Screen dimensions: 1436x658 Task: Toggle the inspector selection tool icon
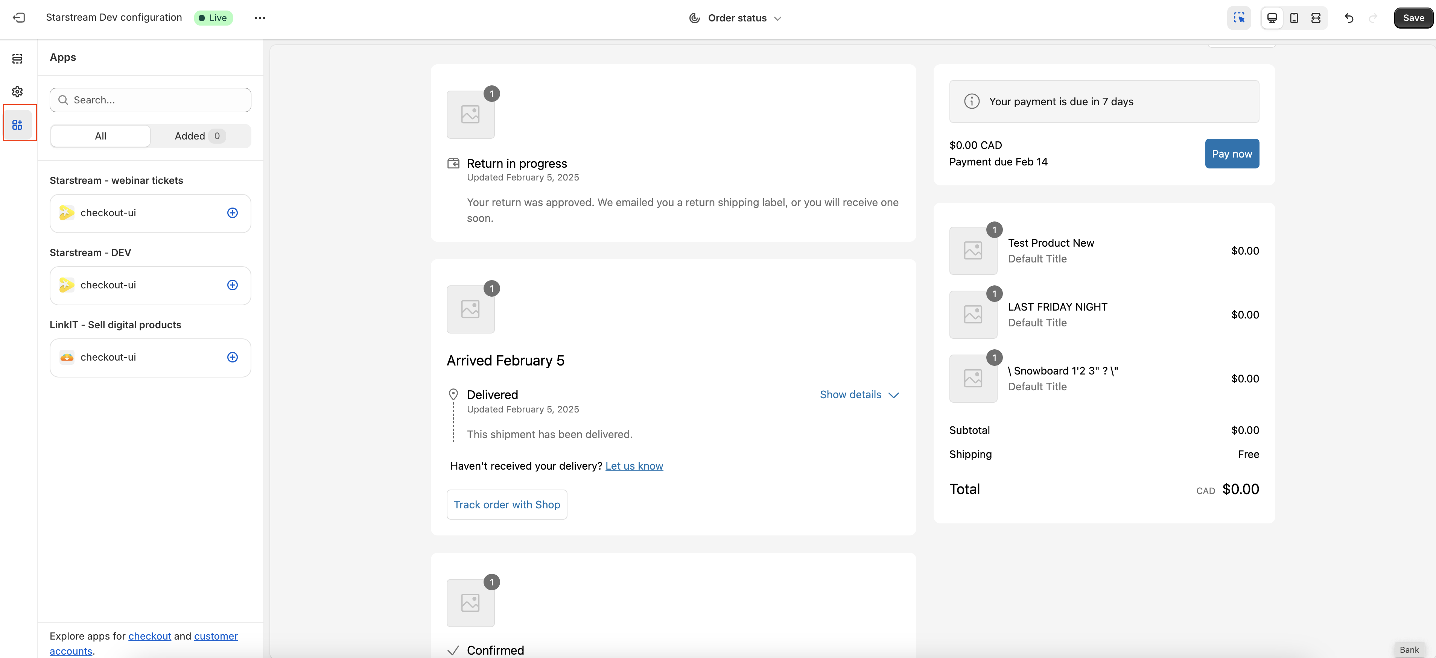point(1239,18)
